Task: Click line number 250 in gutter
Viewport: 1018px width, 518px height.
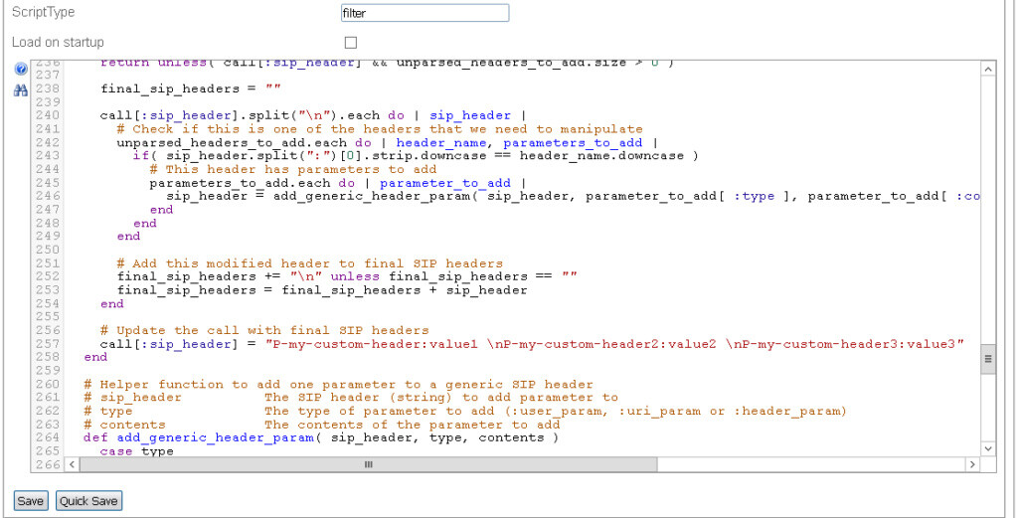Action: click(49, 250)
